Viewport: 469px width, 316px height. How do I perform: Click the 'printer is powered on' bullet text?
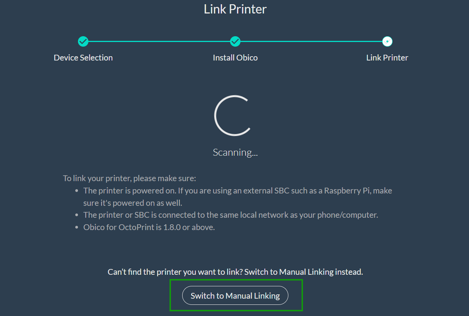[238, 191]
